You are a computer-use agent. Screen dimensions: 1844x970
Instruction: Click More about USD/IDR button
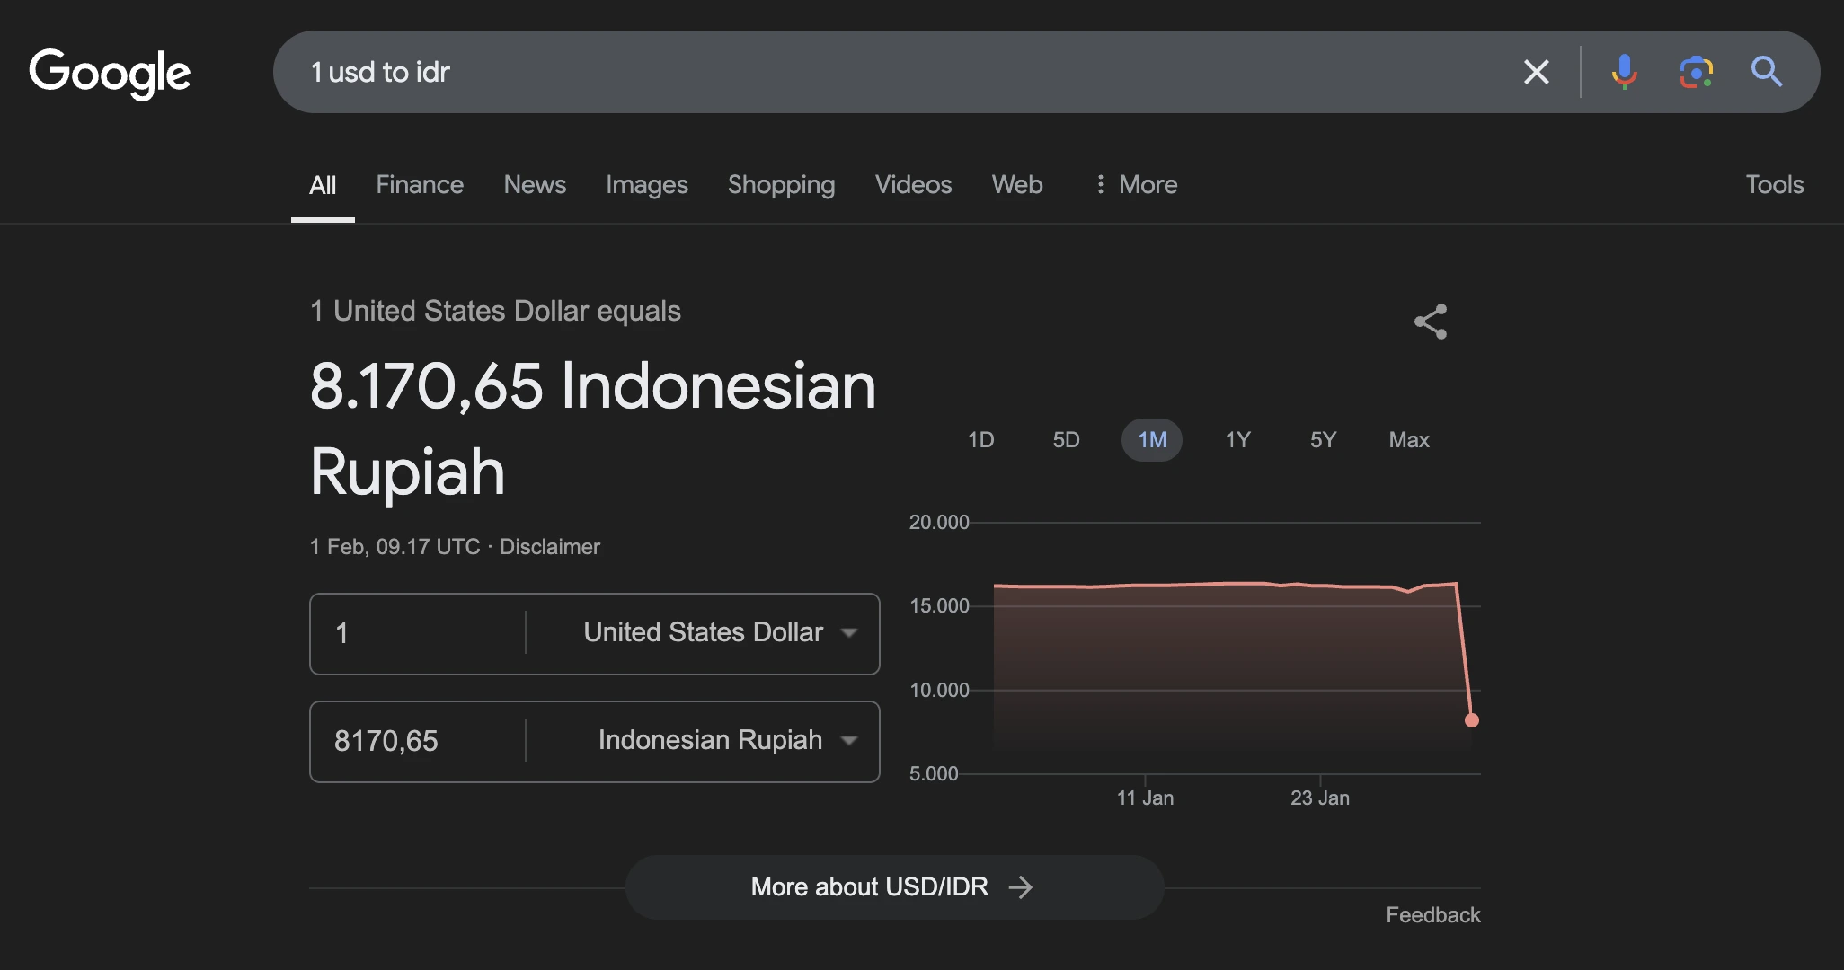tap(894, 887)
